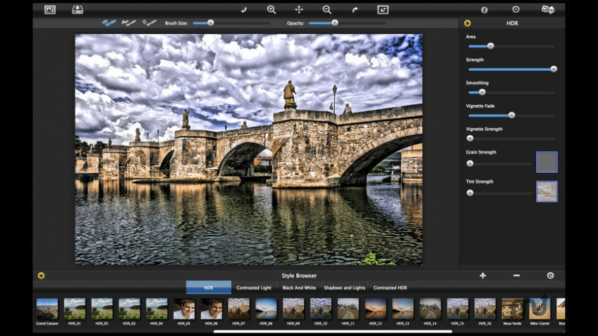The image size is (598, 336).
Task: Remove style using the minus button
Action: 516,276
